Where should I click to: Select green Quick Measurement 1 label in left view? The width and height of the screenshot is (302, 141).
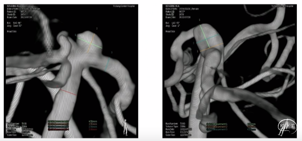pos(58,121)
